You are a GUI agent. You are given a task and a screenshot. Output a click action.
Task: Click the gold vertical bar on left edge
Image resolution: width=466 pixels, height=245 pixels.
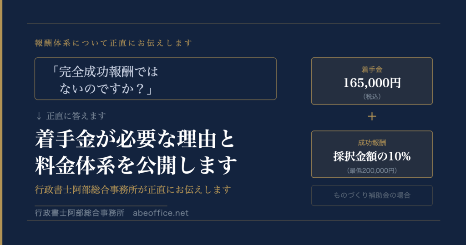[1, 122]
